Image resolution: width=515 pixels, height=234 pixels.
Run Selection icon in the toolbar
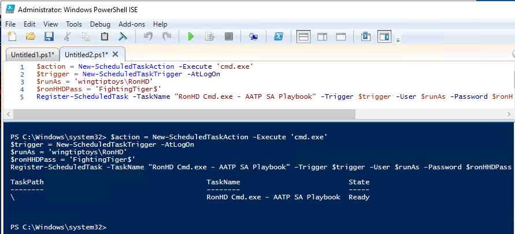tap(210, 36)
